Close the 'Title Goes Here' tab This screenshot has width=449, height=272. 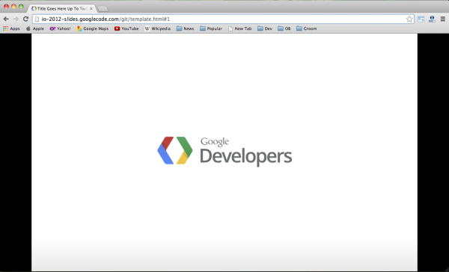coord(91,8)
